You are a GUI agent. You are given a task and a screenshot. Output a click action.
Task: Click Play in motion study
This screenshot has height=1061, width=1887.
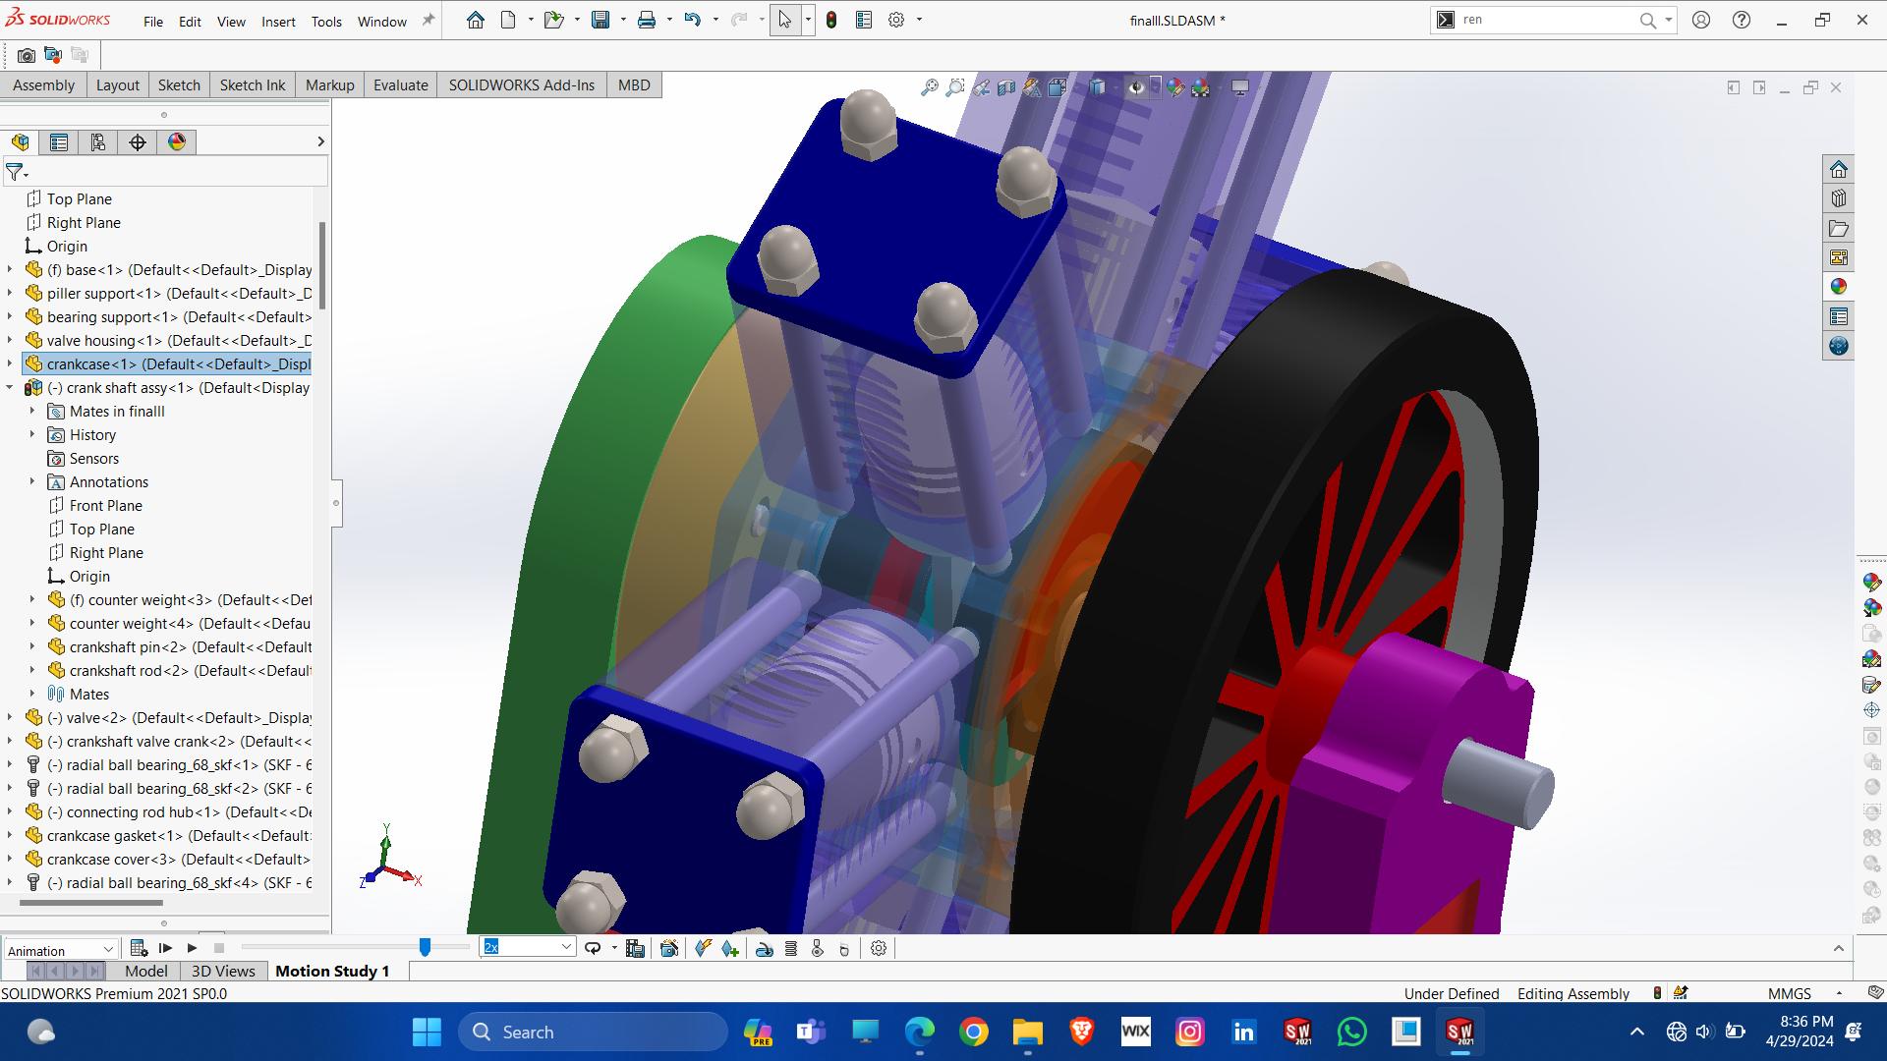click(x=193, y=948)
